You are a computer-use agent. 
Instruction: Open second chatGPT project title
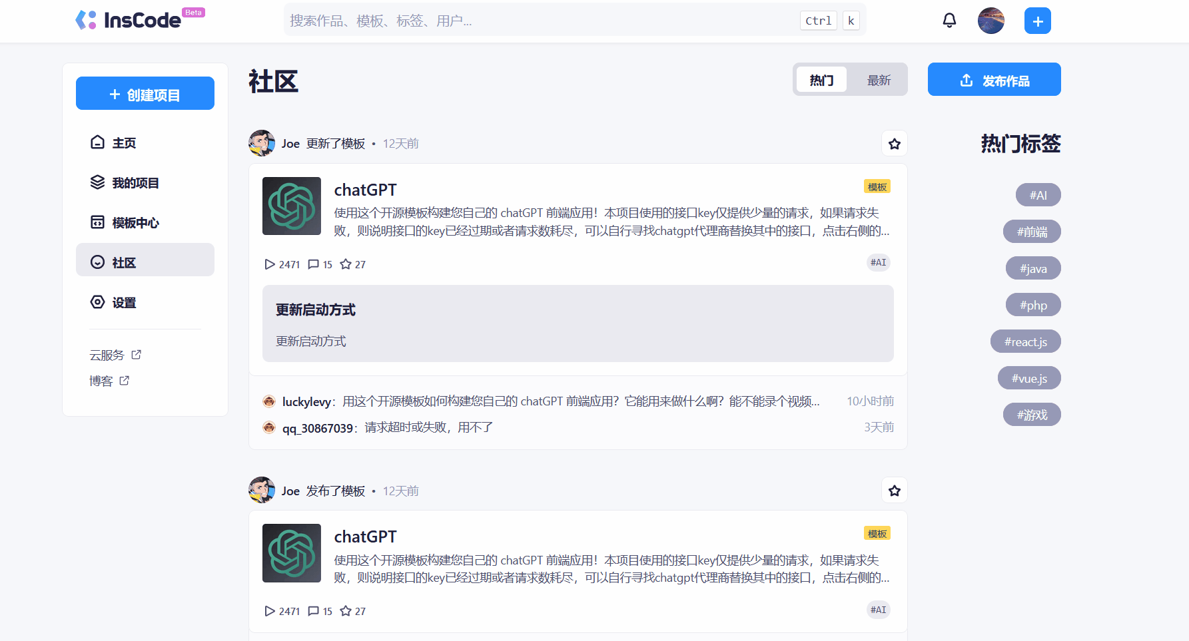tap(365, 536)
